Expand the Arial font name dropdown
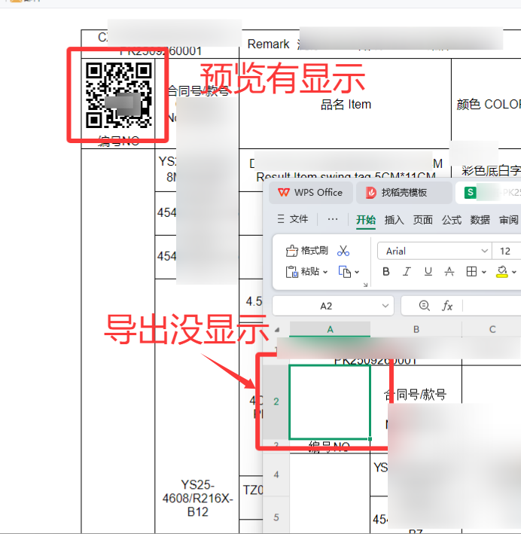The width and height of the screenshot is (521, 534). pos(484,251)
